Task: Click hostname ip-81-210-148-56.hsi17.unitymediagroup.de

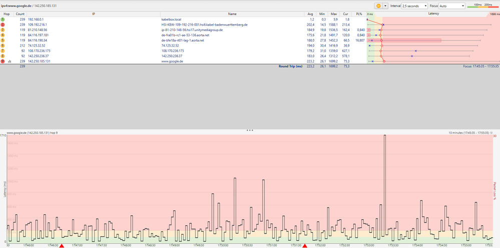Action: (x=192, y=30)
